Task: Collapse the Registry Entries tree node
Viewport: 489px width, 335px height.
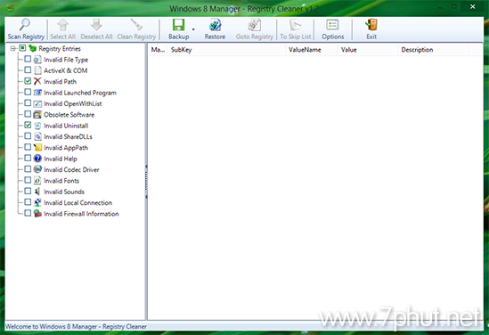Action: pos(12,48)
